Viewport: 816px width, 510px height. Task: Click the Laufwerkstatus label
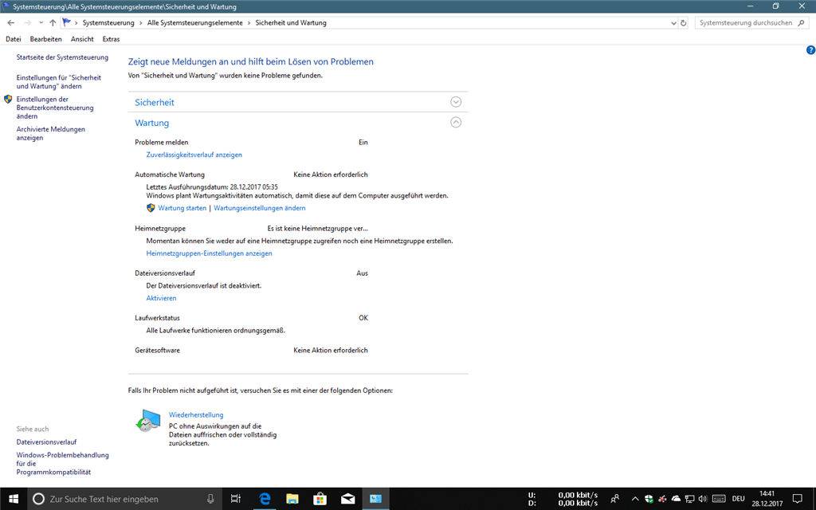pyautogui.click(x=157, y=318)
